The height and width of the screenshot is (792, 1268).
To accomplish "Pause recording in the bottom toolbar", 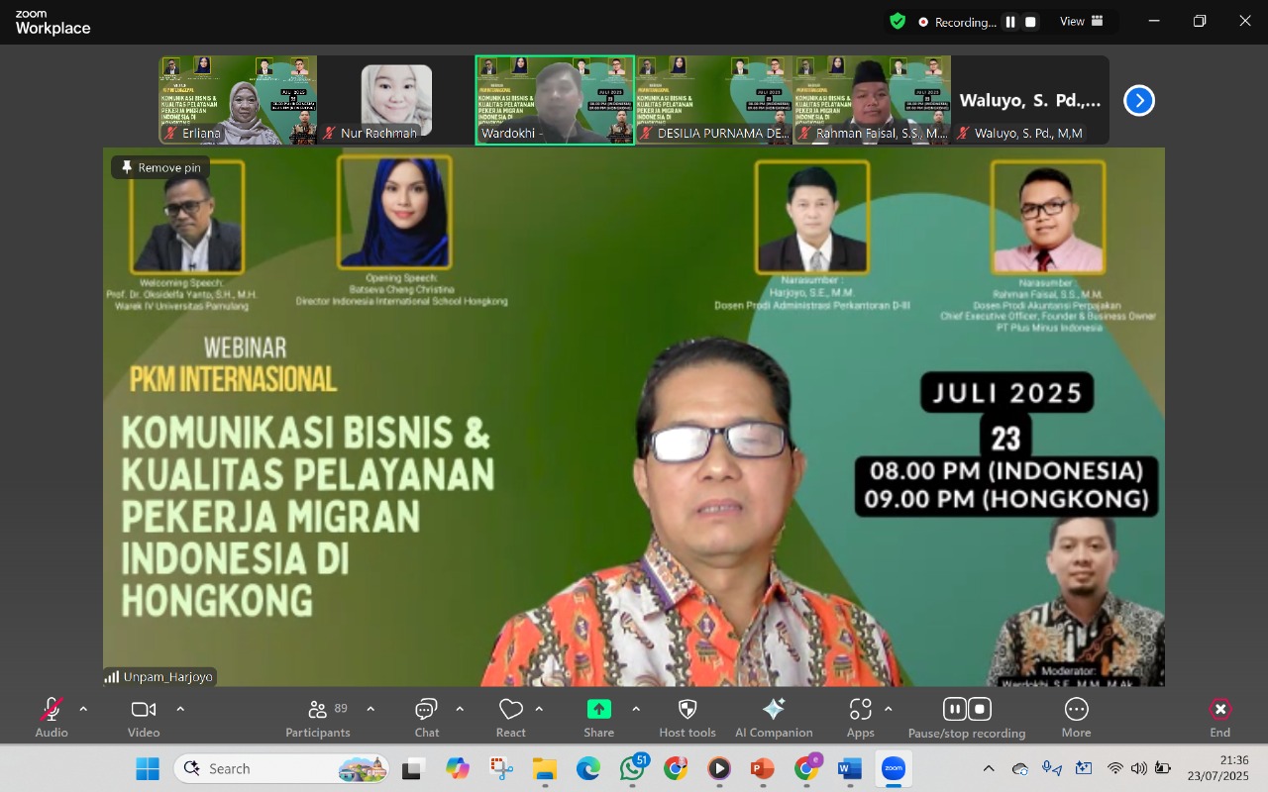I will [955, 709].
